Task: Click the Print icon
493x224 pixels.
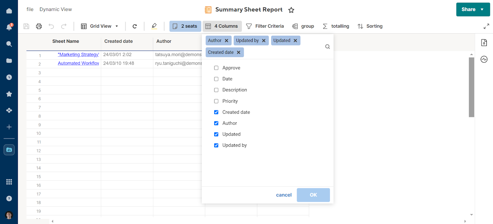Action: 39,26
